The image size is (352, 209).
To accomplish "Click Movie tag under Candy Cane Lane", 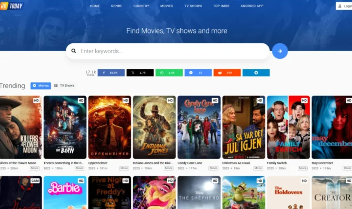I will point(214,168).
